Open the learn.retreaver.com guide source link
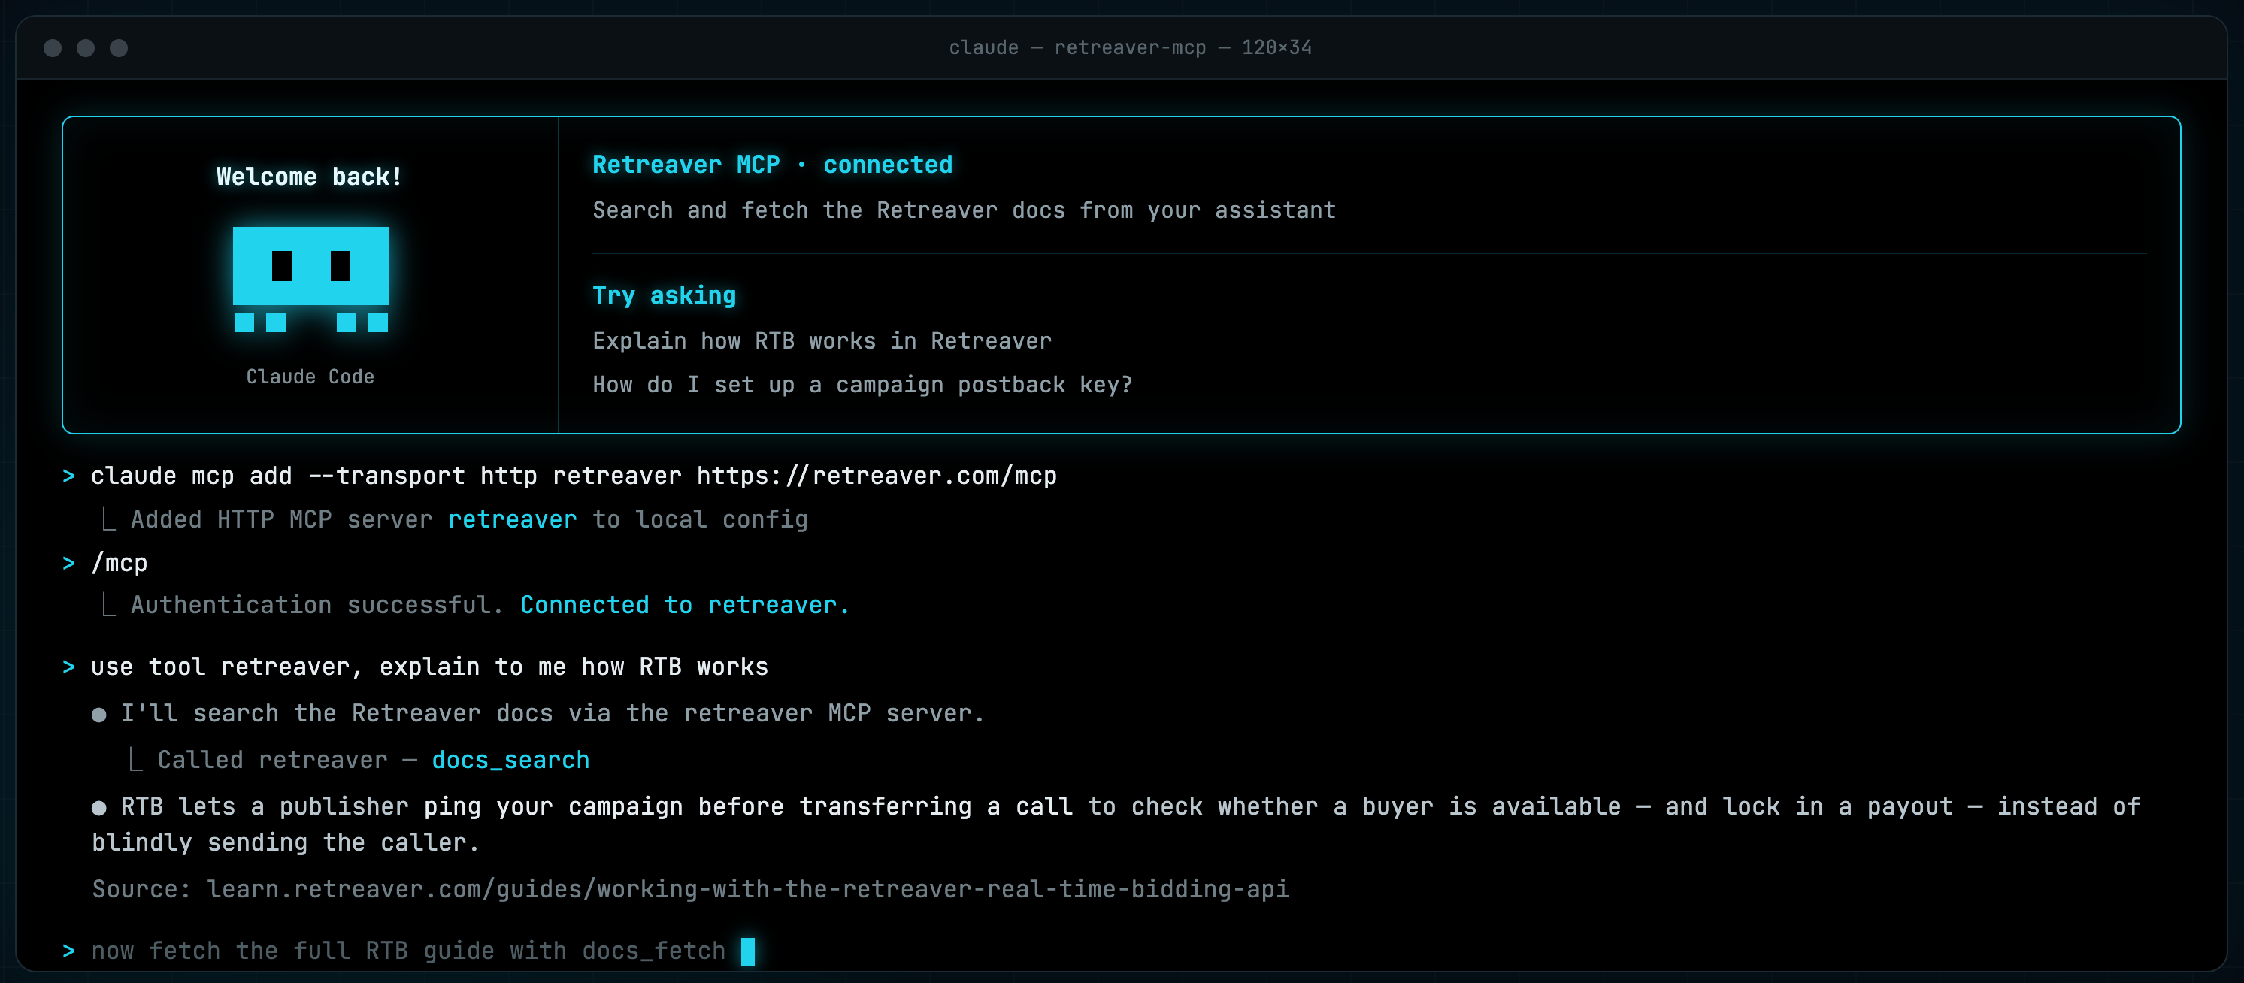 747,889
